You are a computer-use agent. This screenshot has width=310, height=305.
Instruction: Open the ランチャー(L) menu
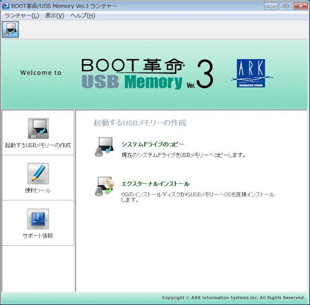(21, 15)
